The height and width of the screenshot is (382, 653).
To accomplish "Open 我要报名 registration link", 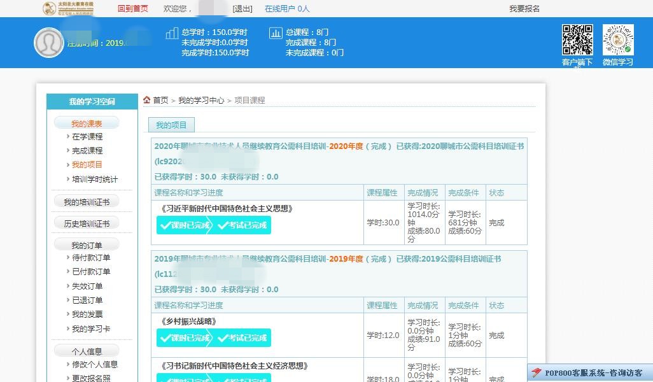I will click(524, 8).
